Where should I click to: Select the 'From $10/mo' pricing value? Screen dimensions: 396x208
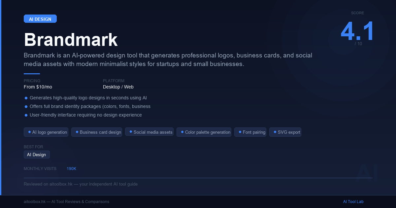tap(38, 87)
